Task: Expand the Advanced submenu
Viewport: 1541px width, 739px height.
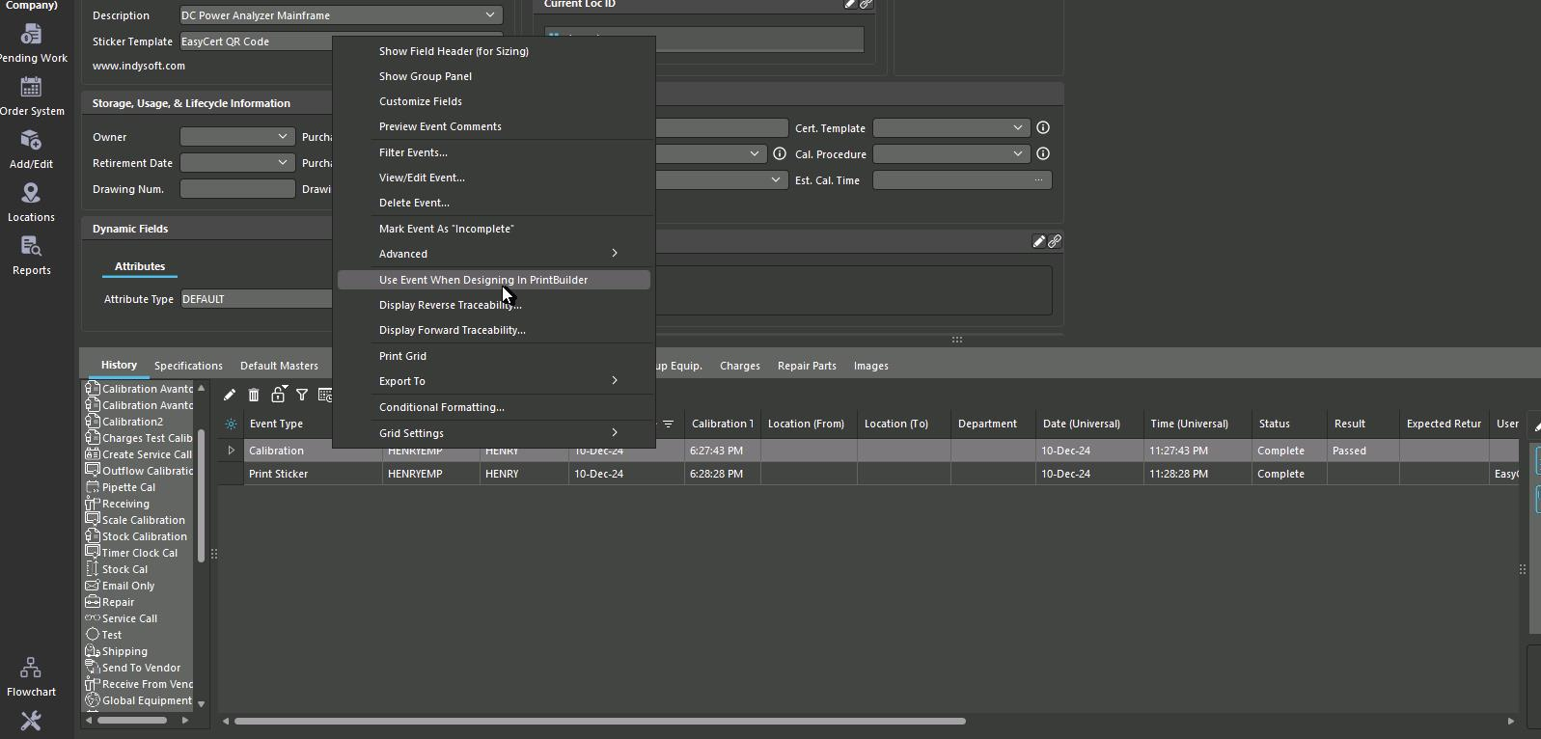Action: [x=493, y=254]
